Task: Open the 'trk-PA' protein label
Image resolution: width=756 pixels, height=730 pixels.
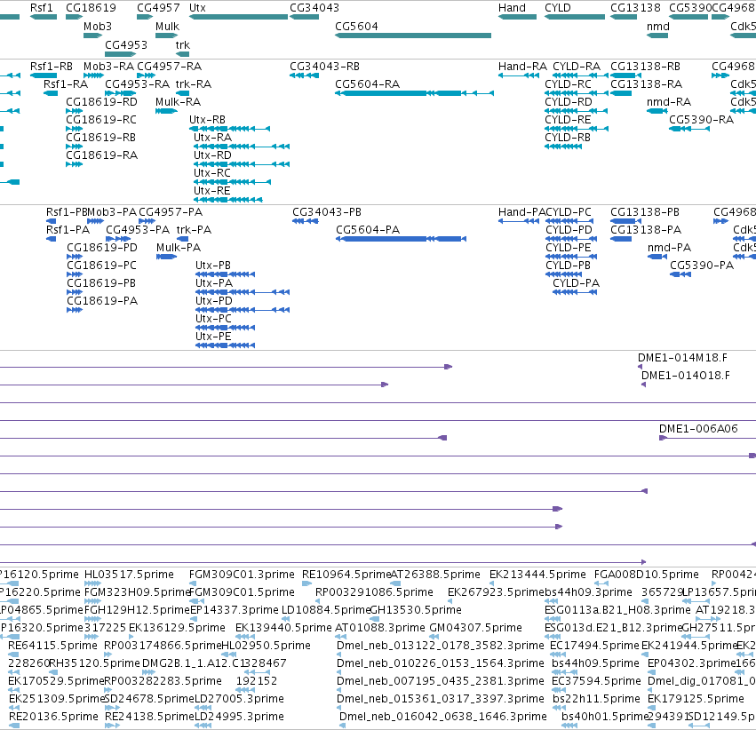Action: (194, 230)
